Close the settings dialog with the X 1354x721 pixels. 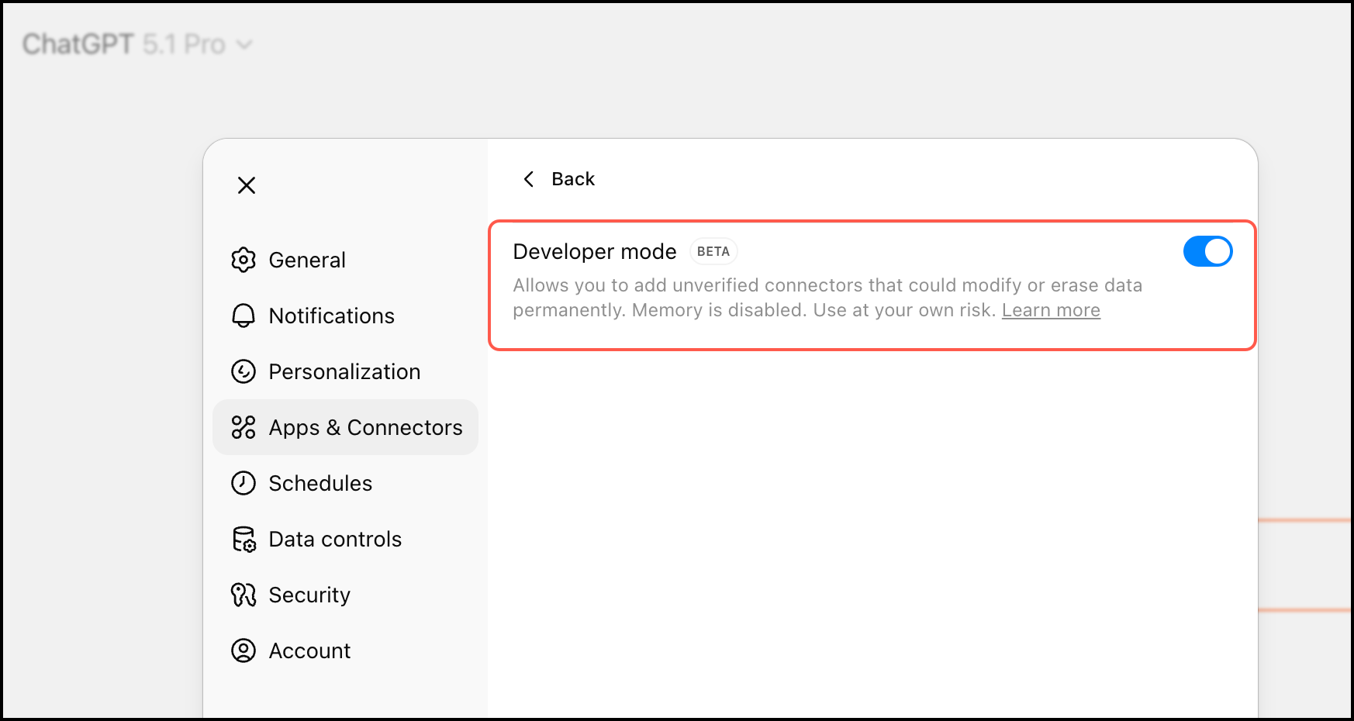point(246,185)
